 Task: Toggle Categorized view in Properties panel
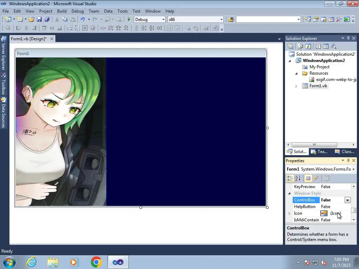coord(290,178)
